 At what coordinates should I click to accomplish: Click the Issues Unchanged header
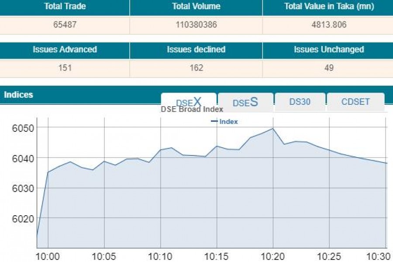coord(328,49)
